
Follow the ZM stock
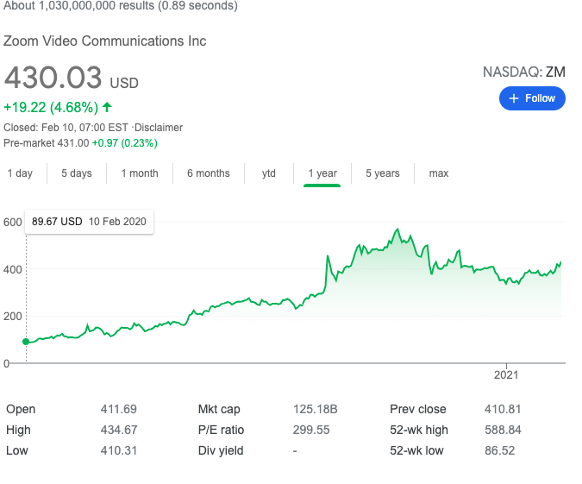click(532, 98)
